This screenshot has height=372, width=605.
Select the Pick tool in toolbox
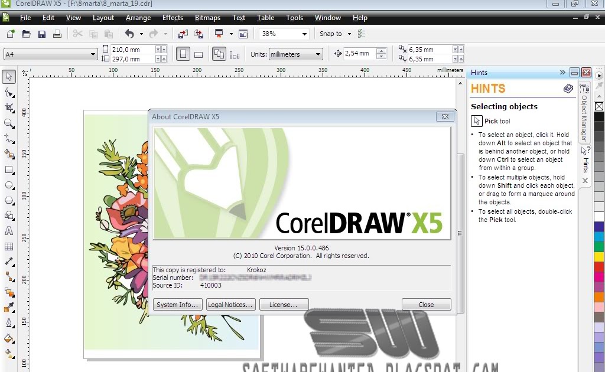click(x=9, y=77)
